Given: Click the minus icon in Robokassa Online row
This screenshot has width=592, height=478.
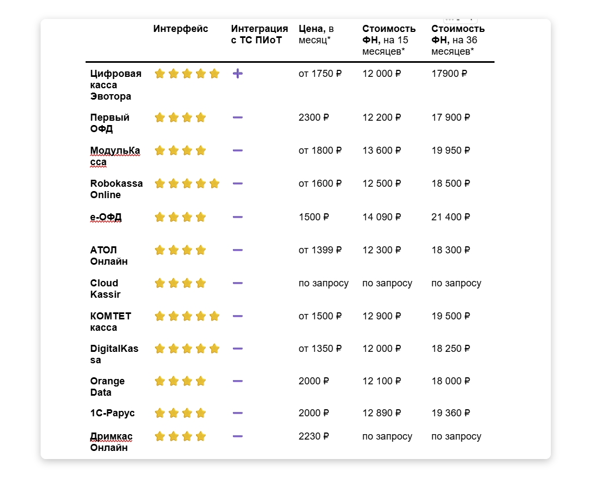Looking at the screenshot, I should 237,184.
